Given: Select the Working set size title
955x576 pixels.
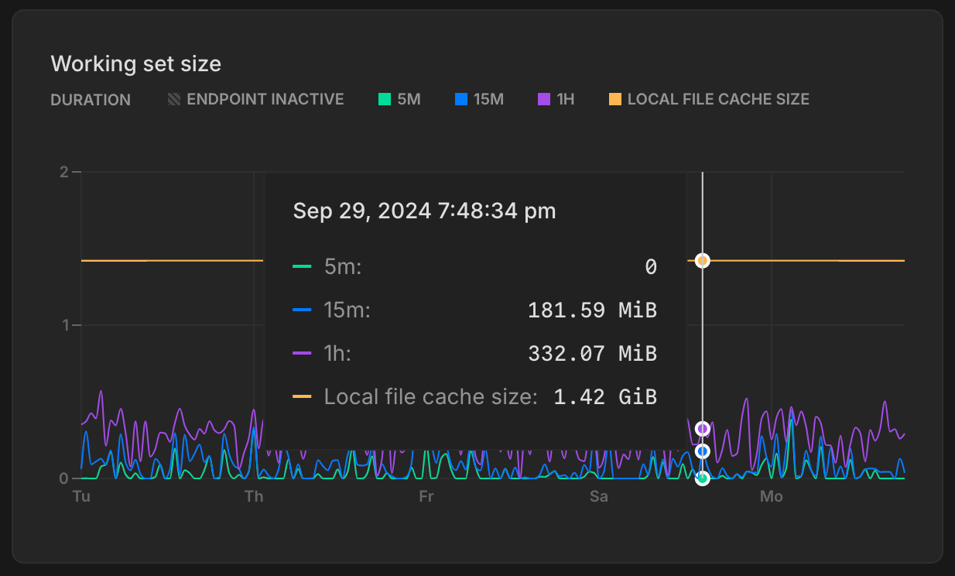Looking at the screenshot, I should click(x=135, y=63).
